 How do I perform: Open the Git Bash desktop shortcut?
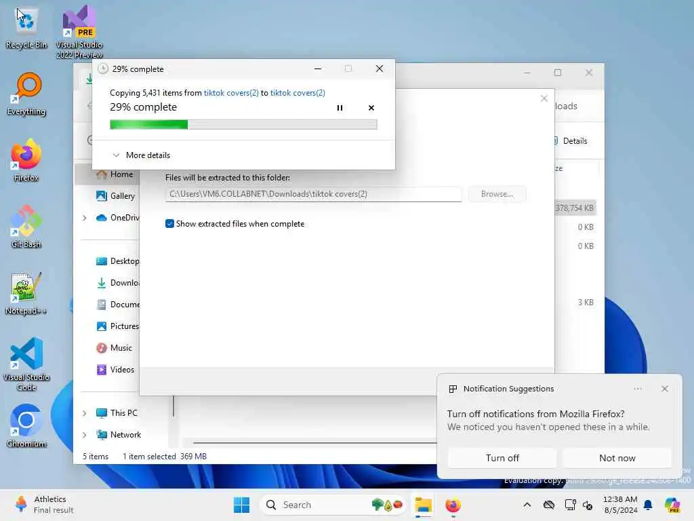click(26, 227)
